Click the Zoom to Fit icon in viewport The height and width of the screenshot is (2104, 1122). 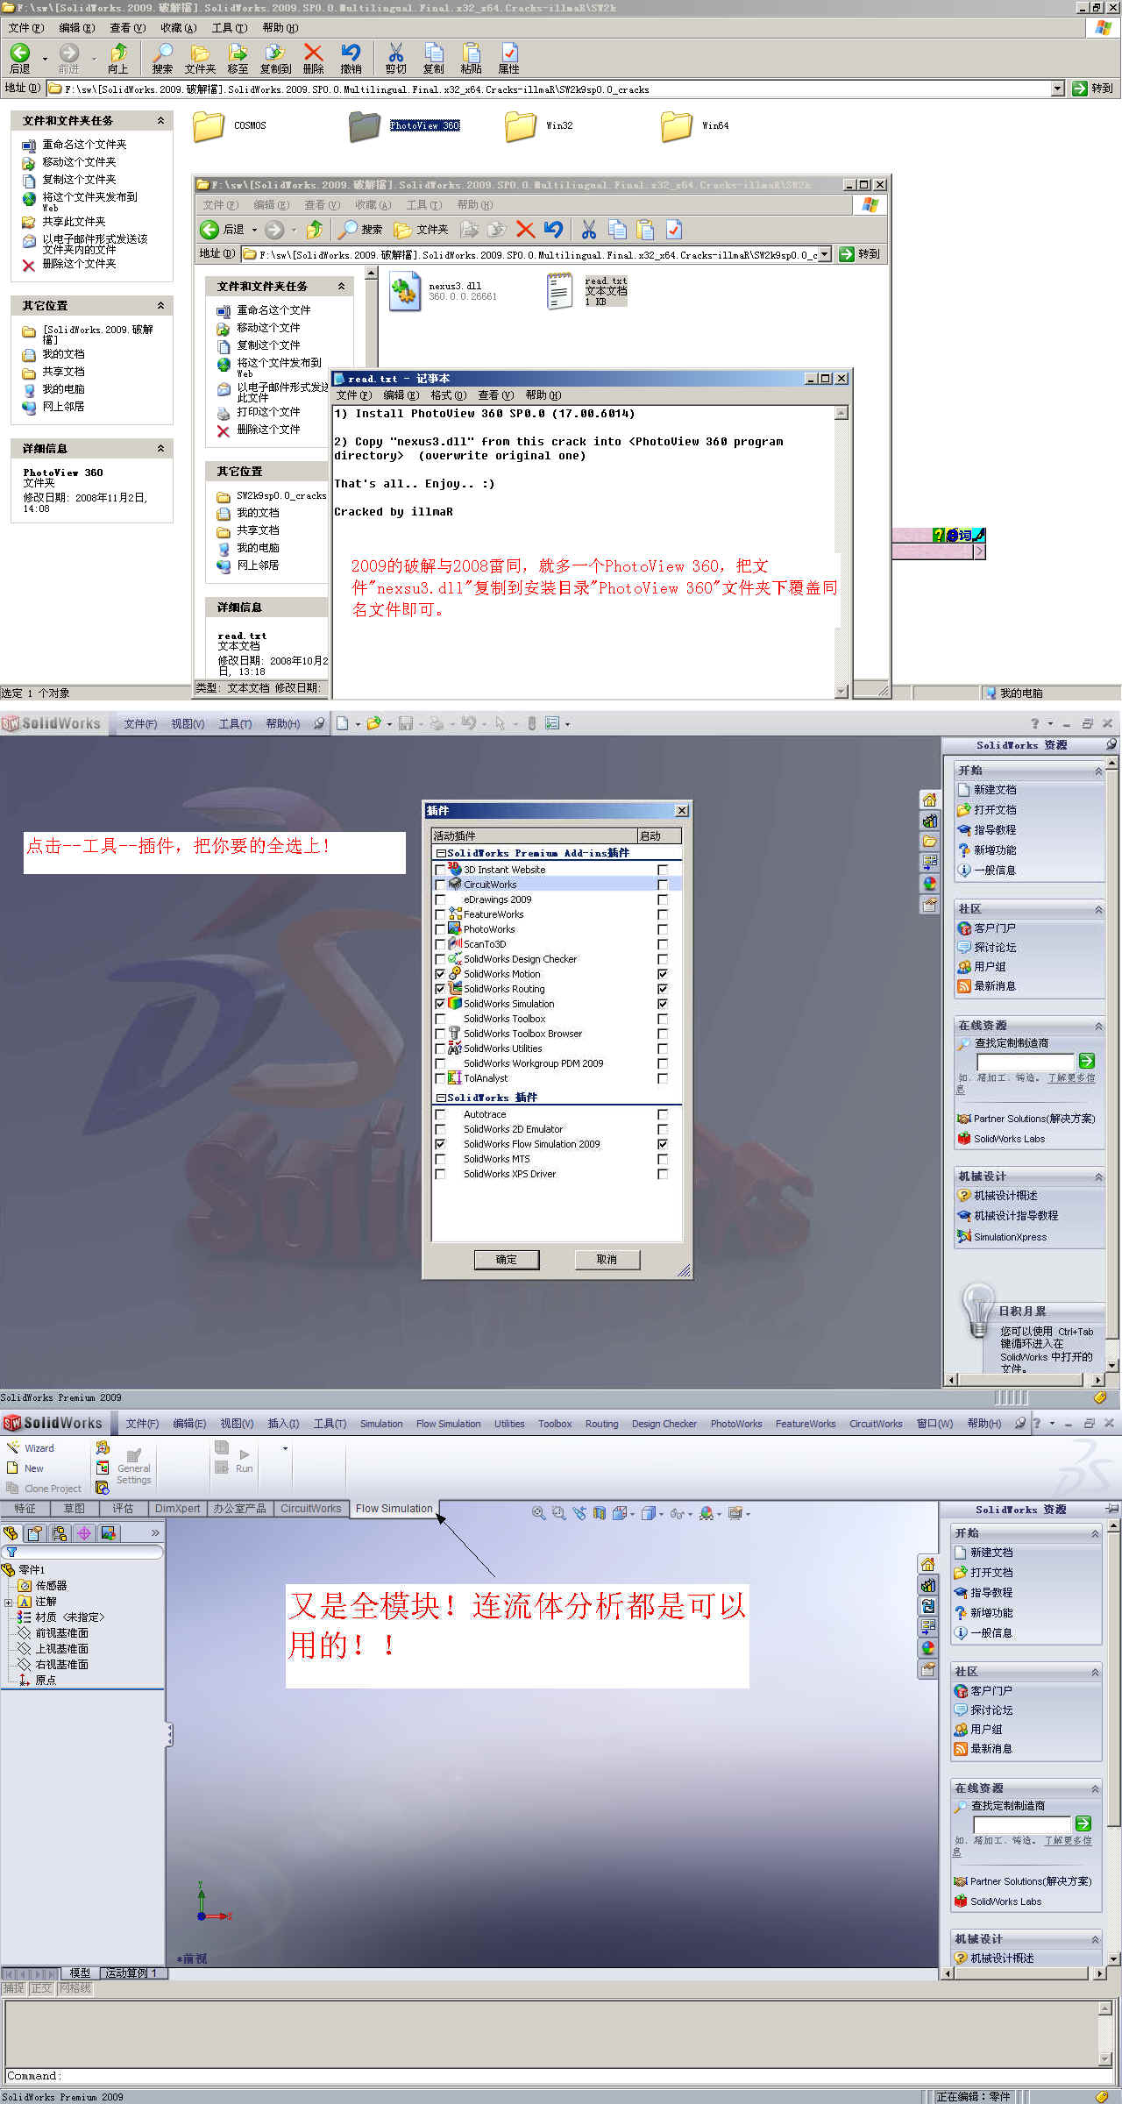click(x=539, y=1513)
